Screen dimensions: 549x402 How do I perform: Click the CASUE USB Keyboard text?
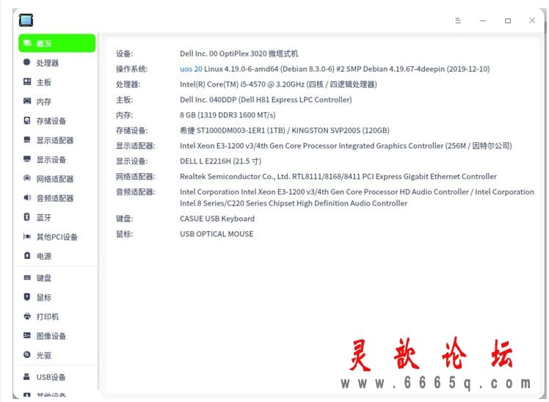(x=217, y=219)
